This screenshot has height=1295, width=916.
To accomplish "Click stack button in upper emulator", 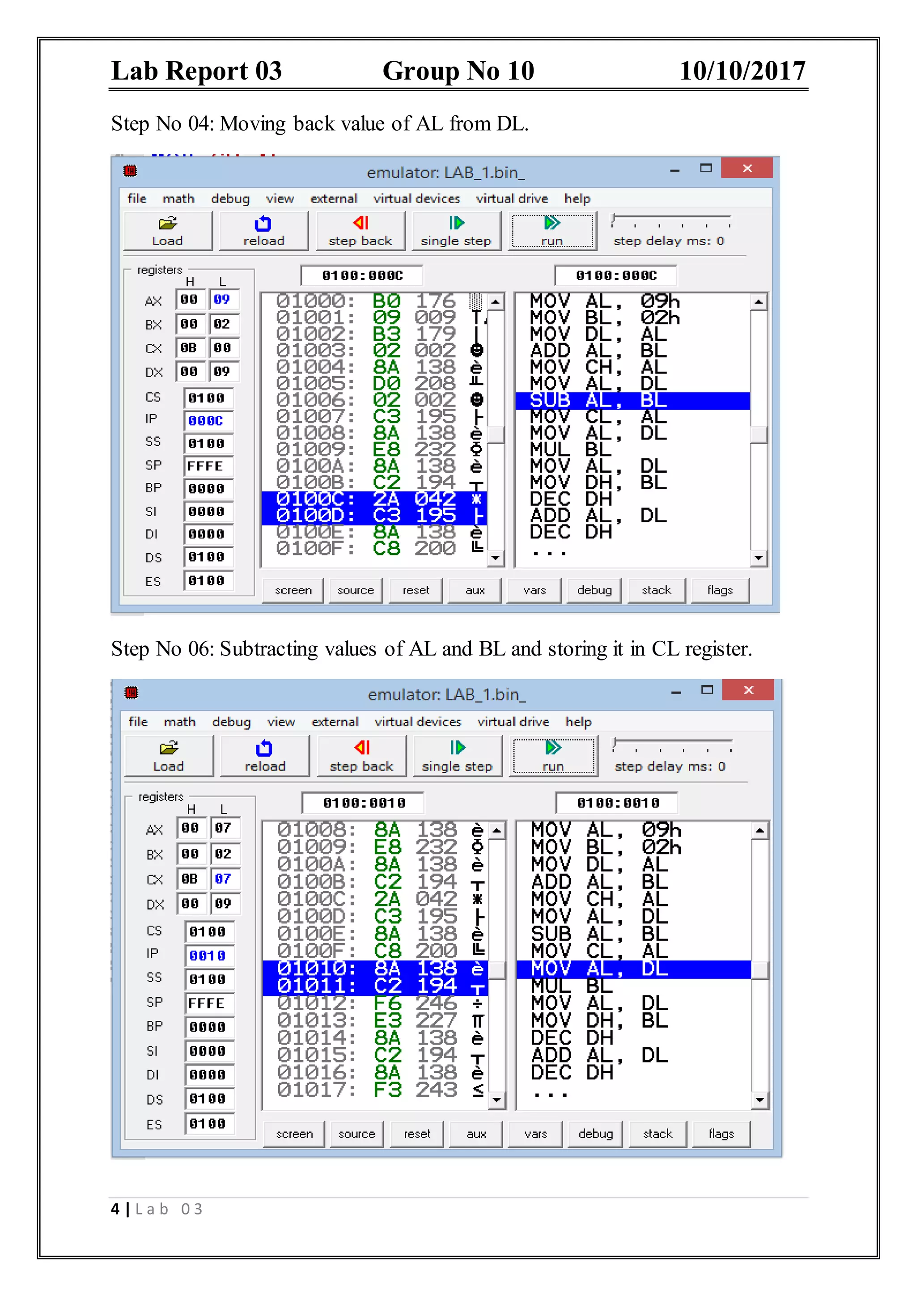I will point(657,591).
